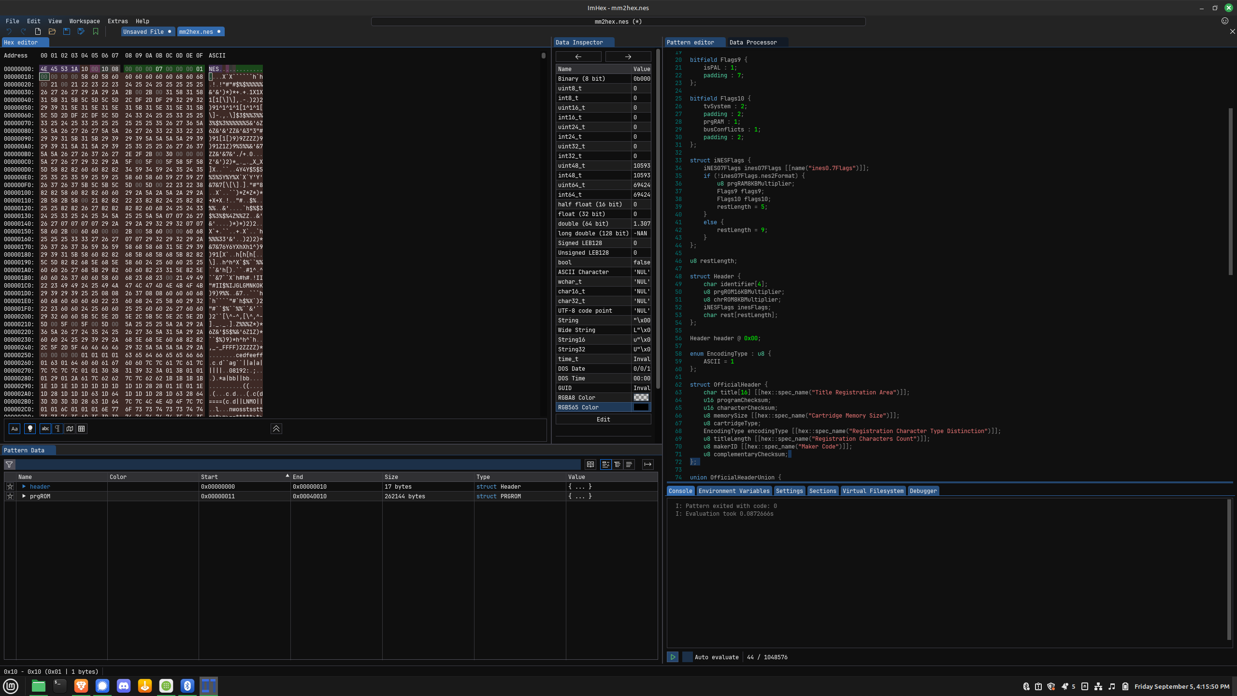Save file with the floppy disk icon
The width and height of the screenshot is (1237, 696).
tap(67, 31)
